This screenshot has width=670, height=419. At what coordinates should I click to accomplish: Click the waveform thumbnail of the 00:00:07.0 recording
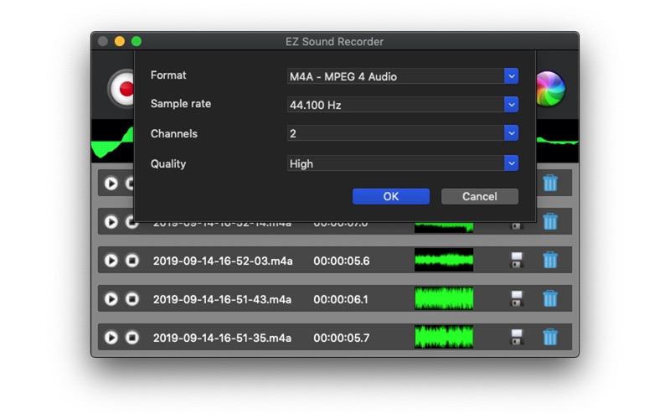pos(444,227)
